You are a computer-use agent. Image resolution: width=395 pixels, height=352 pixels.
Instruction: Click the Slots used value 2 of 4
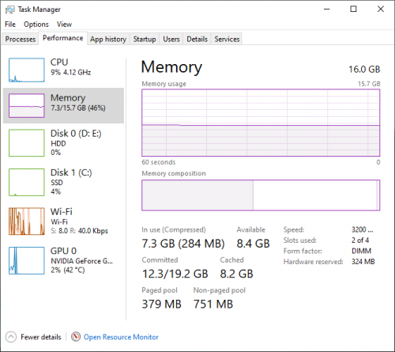(x=360, y=240)
